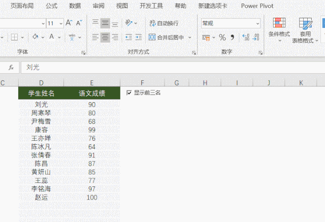Screen dimensions: 325x222
Task: Click the fill color bucket
Action: (x=36, y=37)
